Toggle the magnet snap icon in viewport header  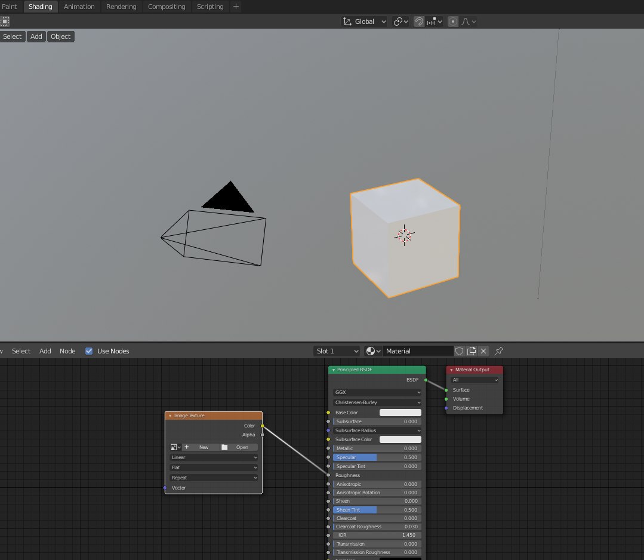coord(419,21)
